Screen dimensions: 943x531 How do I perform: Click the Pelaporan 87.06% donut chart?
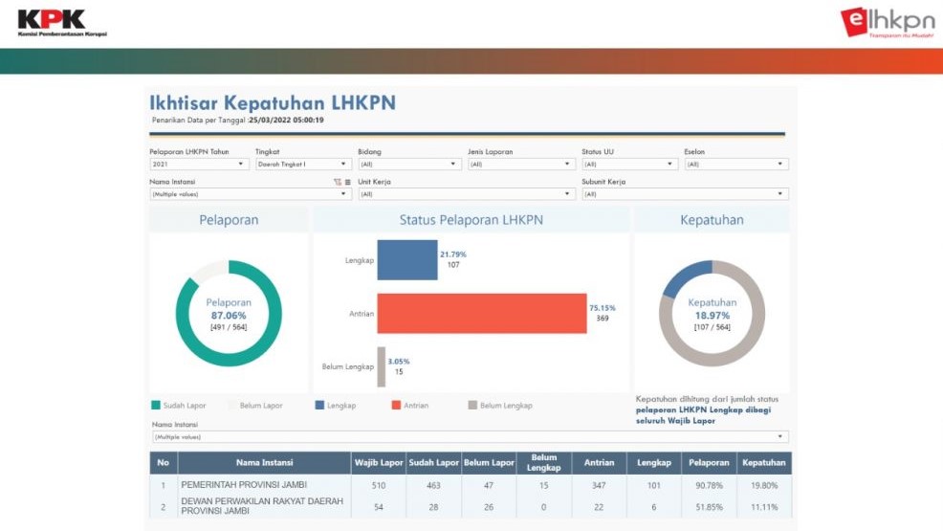(x=229, y=313)
